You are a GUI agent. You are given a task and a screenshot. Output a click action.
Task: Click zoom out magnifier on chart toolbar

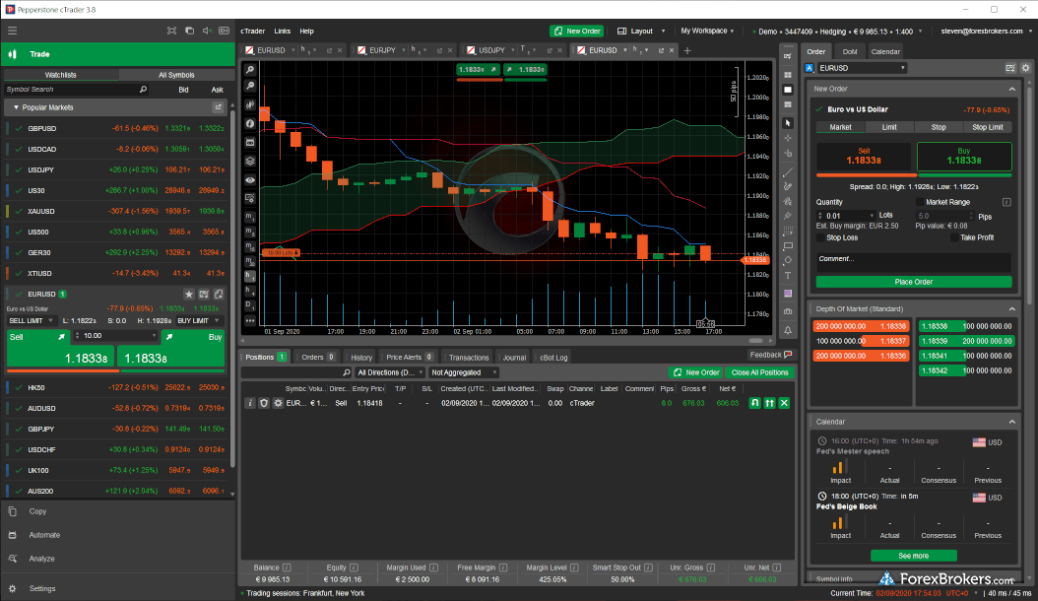250,86
